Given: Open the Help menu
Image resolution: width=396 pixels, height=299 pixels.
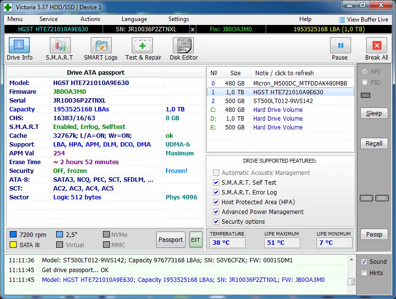Looking at the screenshot, I should (x=305, y=19).
